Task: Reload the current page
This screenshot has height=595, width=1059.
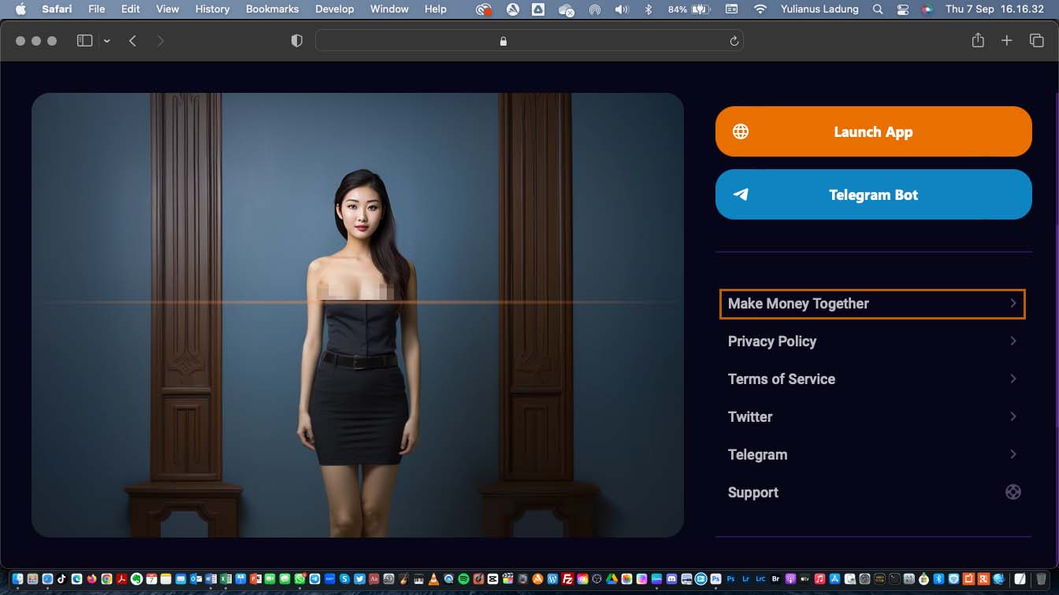Action: pos(734,41)
